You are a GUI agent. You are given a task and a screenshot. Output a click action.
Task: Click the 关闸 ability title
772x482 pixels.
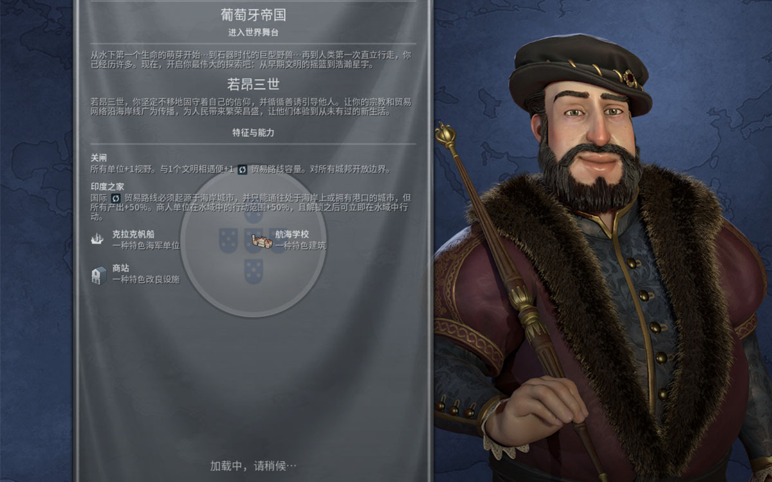98,157
